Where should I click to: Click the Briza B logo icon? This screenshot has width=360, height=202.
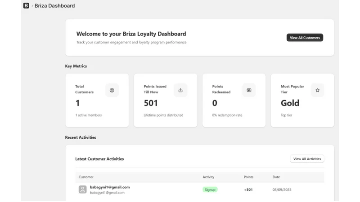click(x=26, y=5)
